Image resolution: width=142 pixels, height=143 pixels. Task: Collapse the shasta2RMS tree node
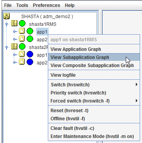[x=7, y=47]
